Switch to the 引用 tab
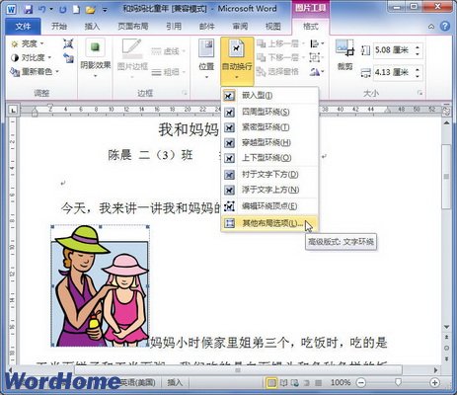 pyautogui.click(x=174, y=27)
